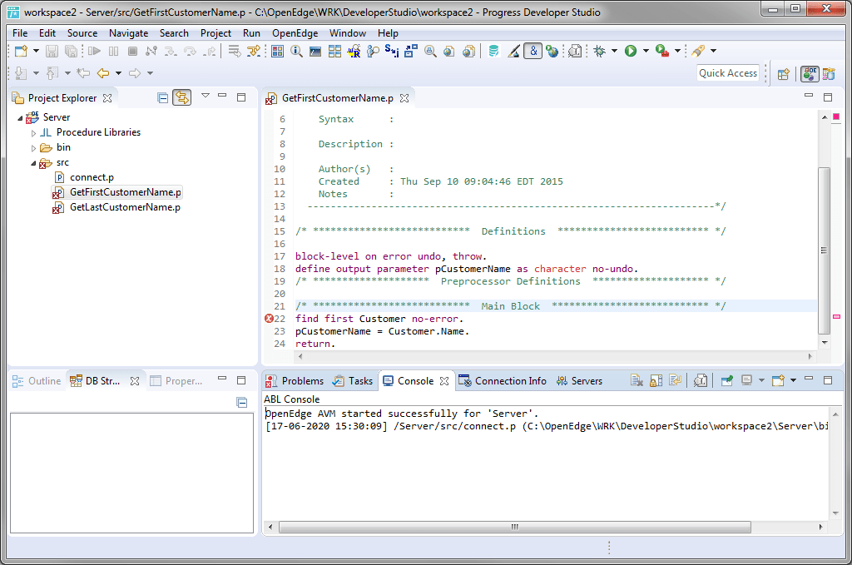Viewport: 852px width, 565px height.
Task: Click the Save disk icon
Action: pos(52,51)
